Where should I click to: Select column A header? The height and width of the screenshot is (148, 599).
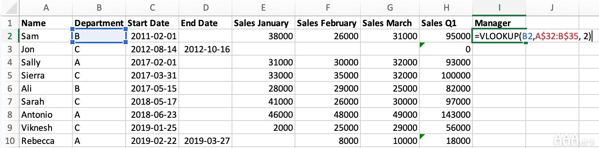coord(46,7)
